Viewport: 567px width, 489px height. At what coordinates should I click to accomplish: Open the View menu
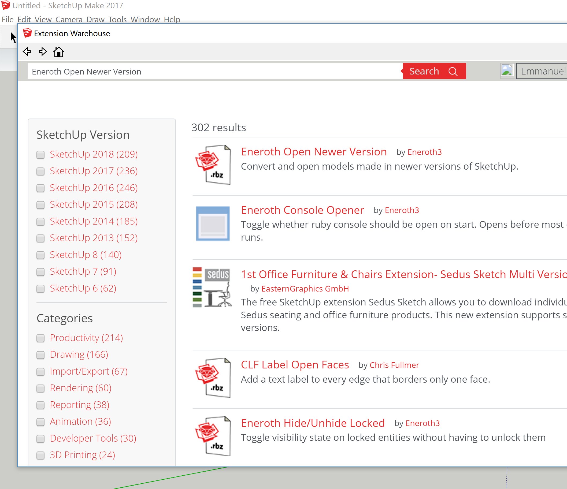pos(43,19)
